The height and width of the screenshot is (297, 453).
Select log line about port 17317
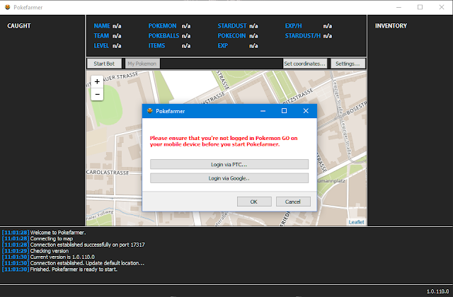pos(87,245)
